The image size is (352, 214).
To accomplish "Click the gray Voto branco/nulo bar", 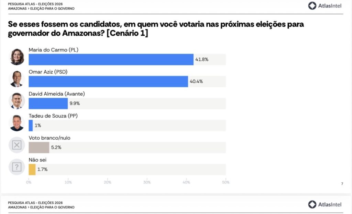I will [39, 147].
